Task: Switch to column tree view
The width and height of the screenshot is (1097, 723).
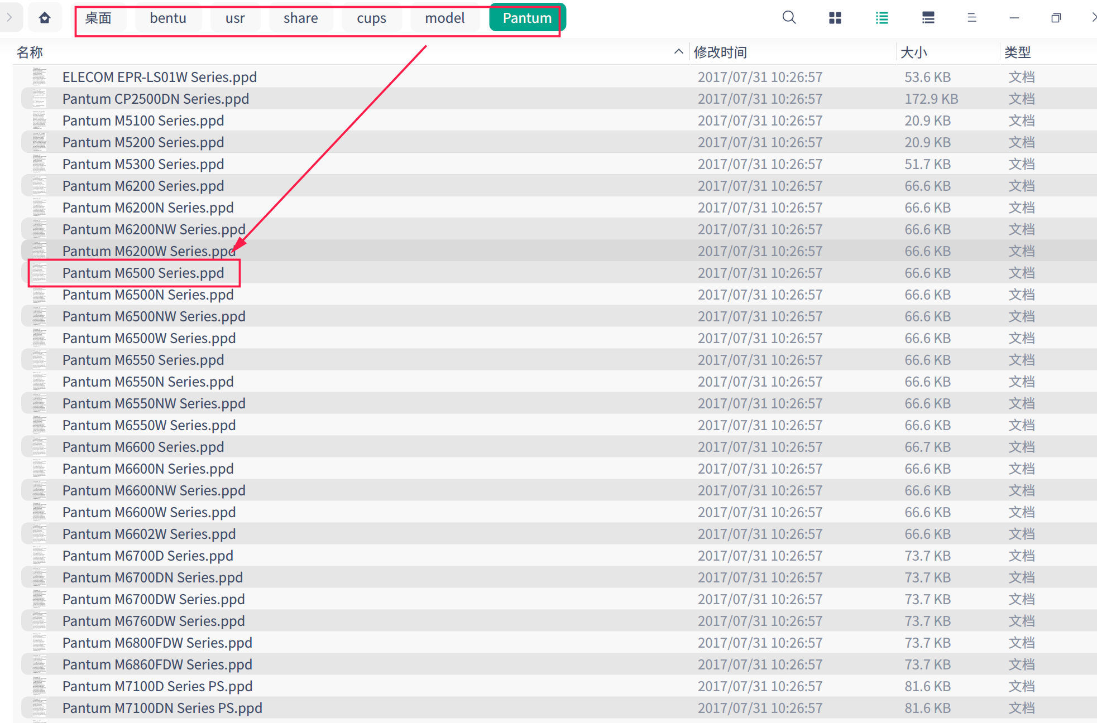Action: point(928,18)
